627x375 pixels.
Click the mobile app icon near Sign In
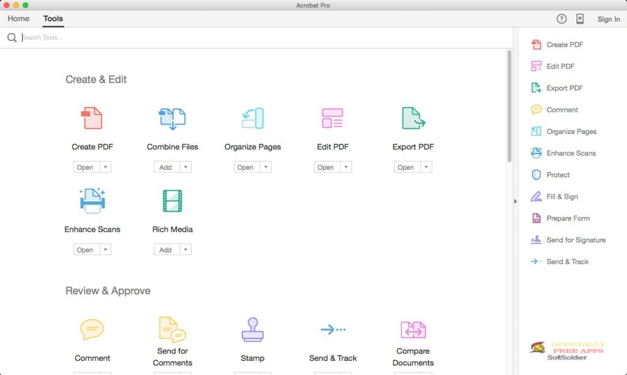(x=579, y=18)
